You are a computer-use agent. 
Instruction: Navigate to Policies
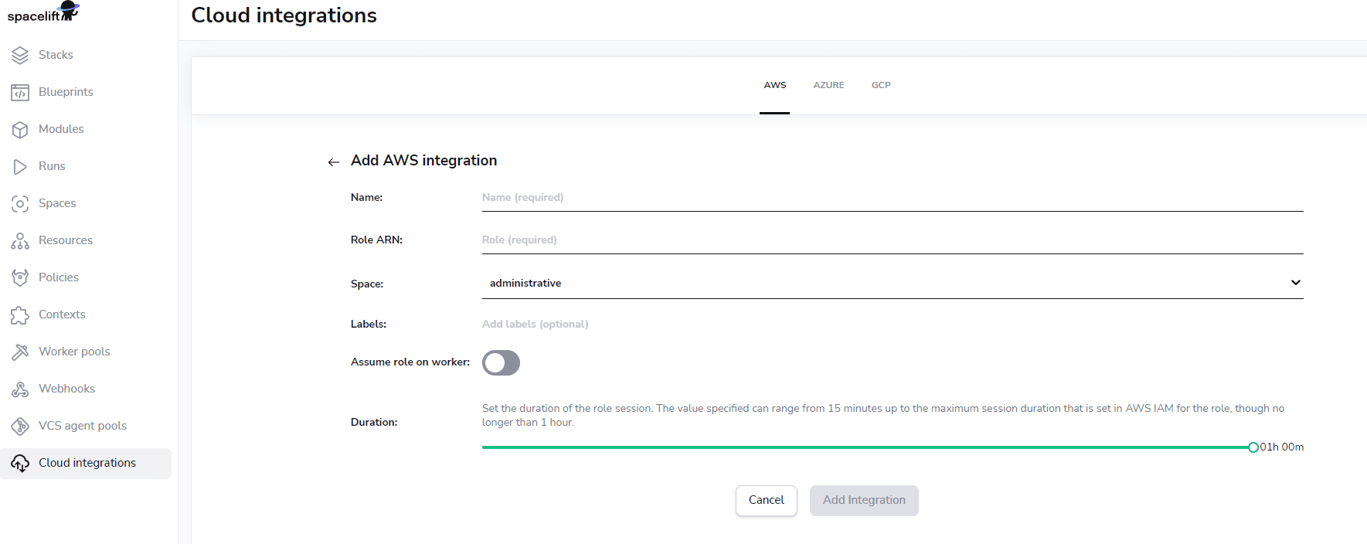[x=59, y=277]
